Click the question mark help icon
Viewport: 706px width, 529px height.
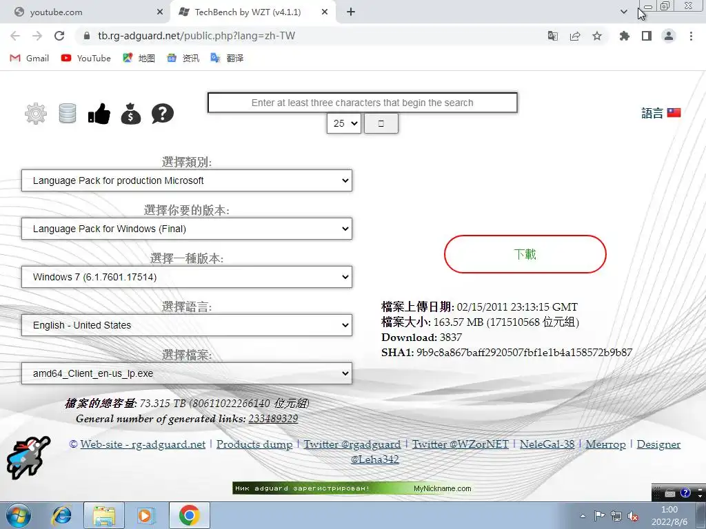pyautogui.click(x=163, y=114)
